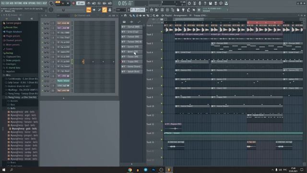The width and height of the screenshot is (307, 173).
Task: Open the EDIT menu
Action: tap(8, 3)
